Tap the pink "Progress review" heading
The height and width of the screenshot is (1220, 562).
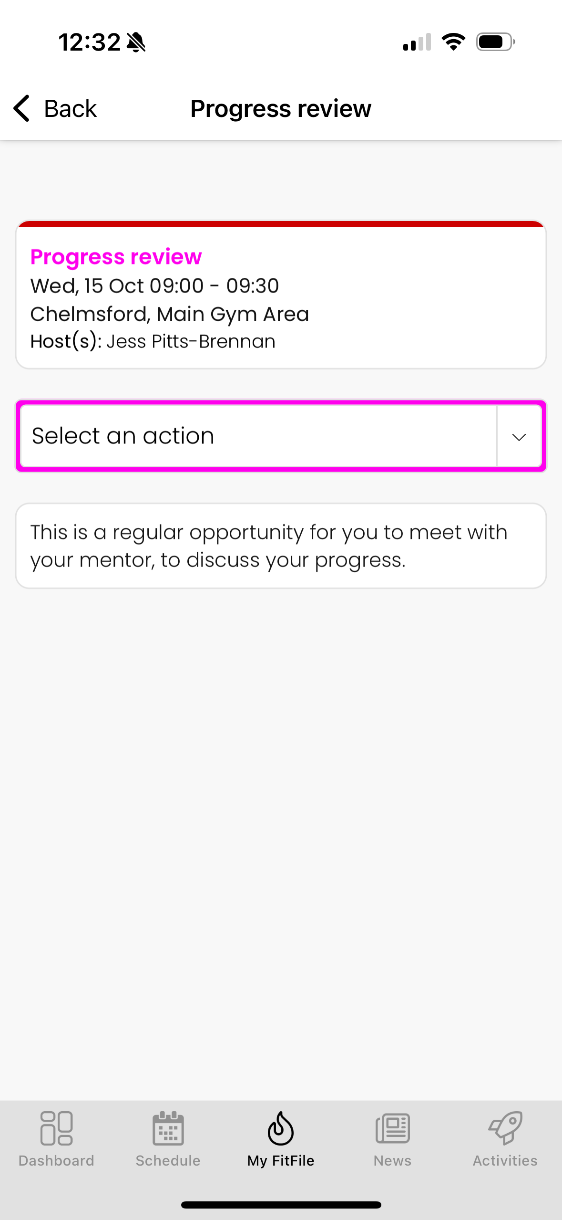116,257
